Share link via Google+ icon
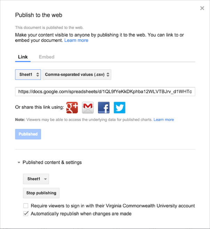Viewport: 210px width, 229px height. [x=72, y=108]
